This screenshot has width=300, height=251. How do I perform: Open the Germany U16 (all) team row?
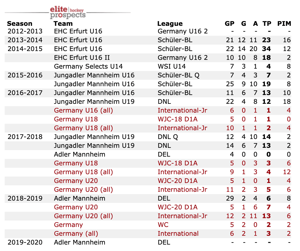click(83, 110)
